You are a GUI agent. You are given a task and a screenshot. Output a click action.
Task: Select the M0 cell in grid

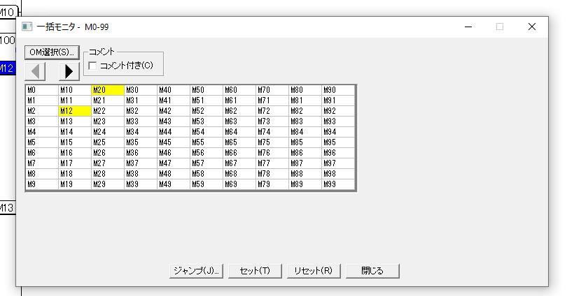pos(41,90)
